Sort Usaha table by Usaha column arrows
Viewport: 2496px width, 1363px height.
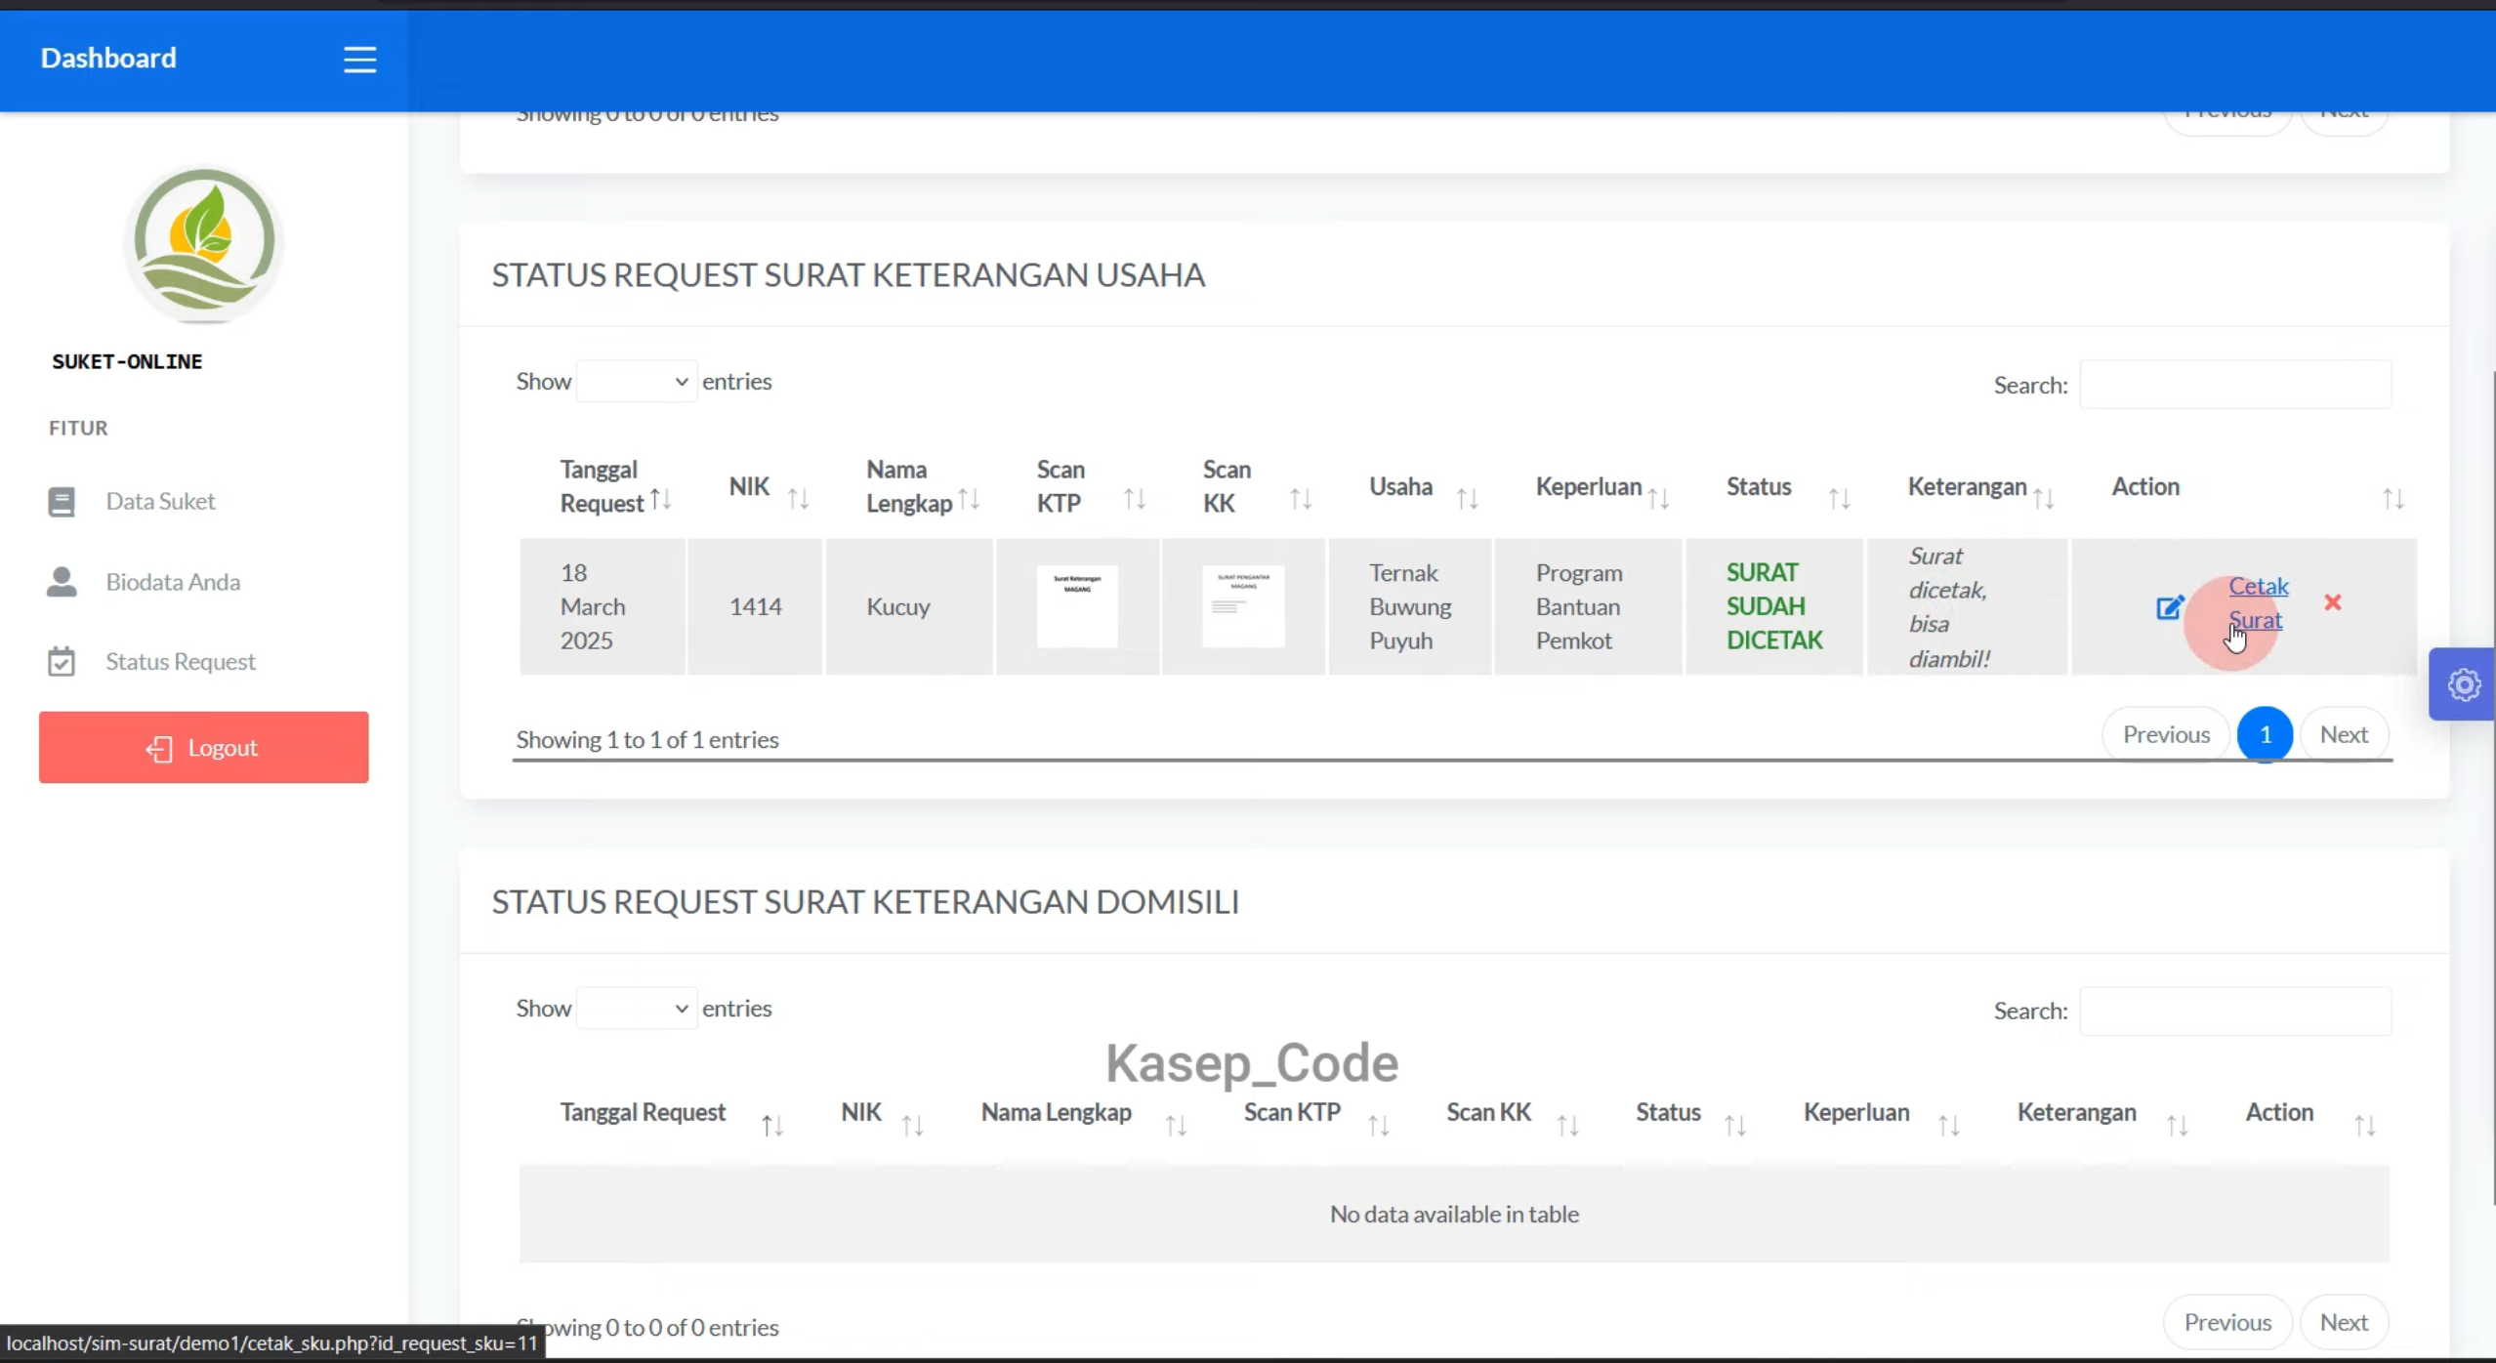coord(1467,499)
